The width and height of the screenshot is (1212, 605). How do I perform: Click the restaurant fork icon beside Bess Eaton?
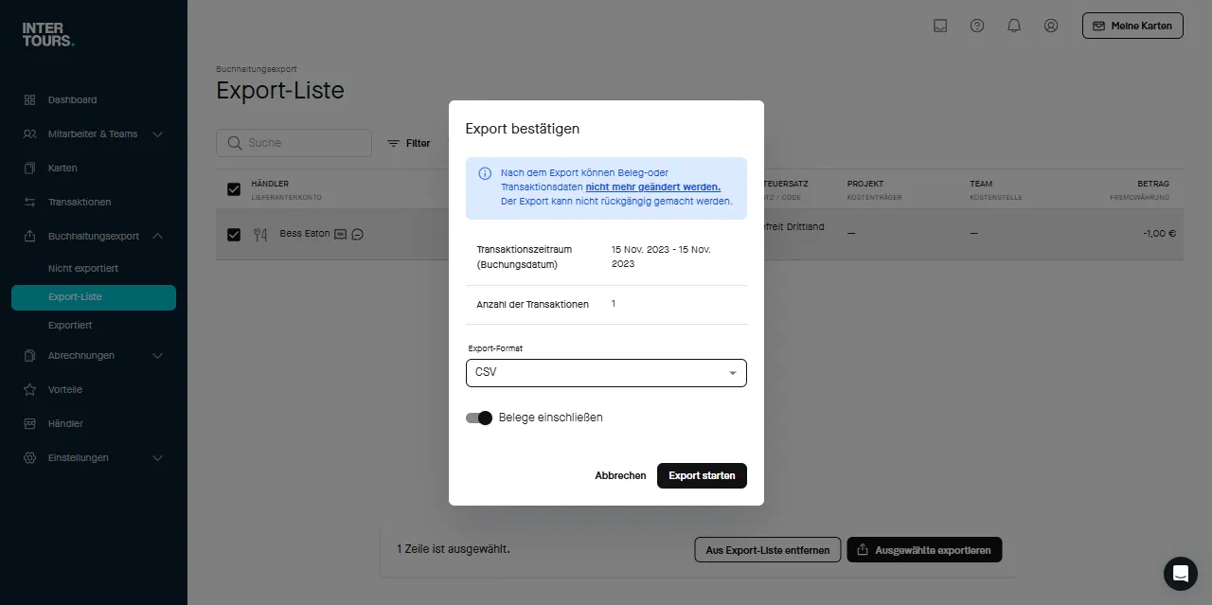(x=260, y=234)
